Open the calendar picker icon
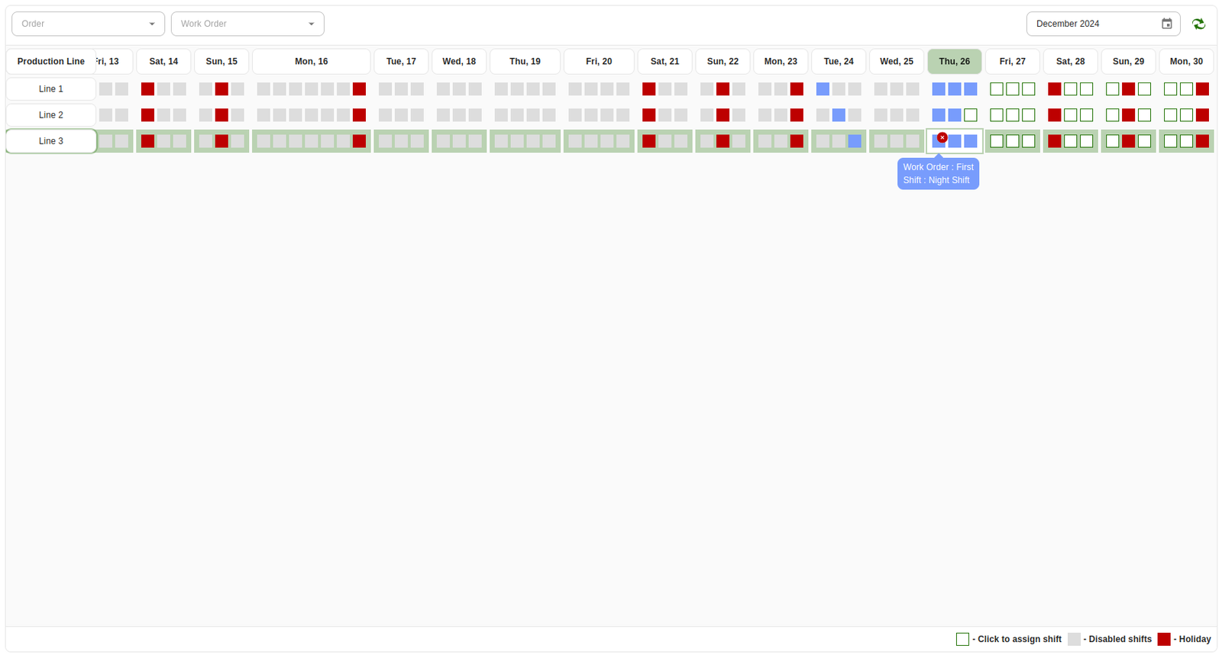1222x658 pixels. point(1166,24)
